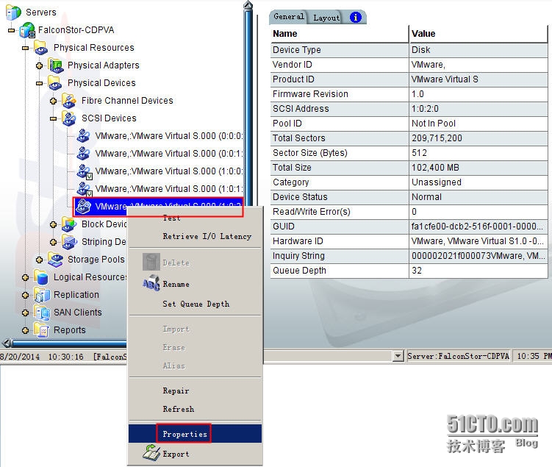Switch to the General tab
The width and height of the screenshot is (552, 467).
(289, 17)
